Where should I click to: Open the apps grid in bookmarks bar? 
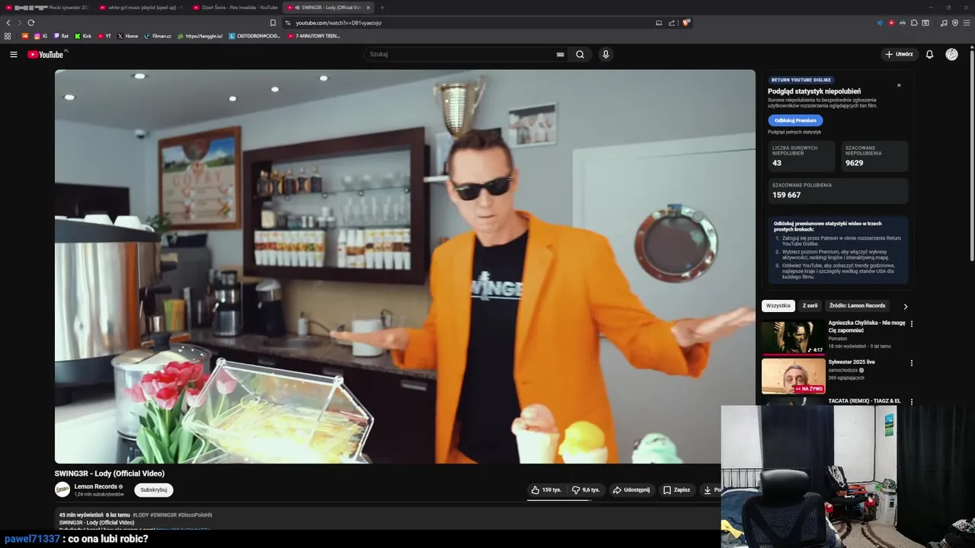[x=8, y=36]
